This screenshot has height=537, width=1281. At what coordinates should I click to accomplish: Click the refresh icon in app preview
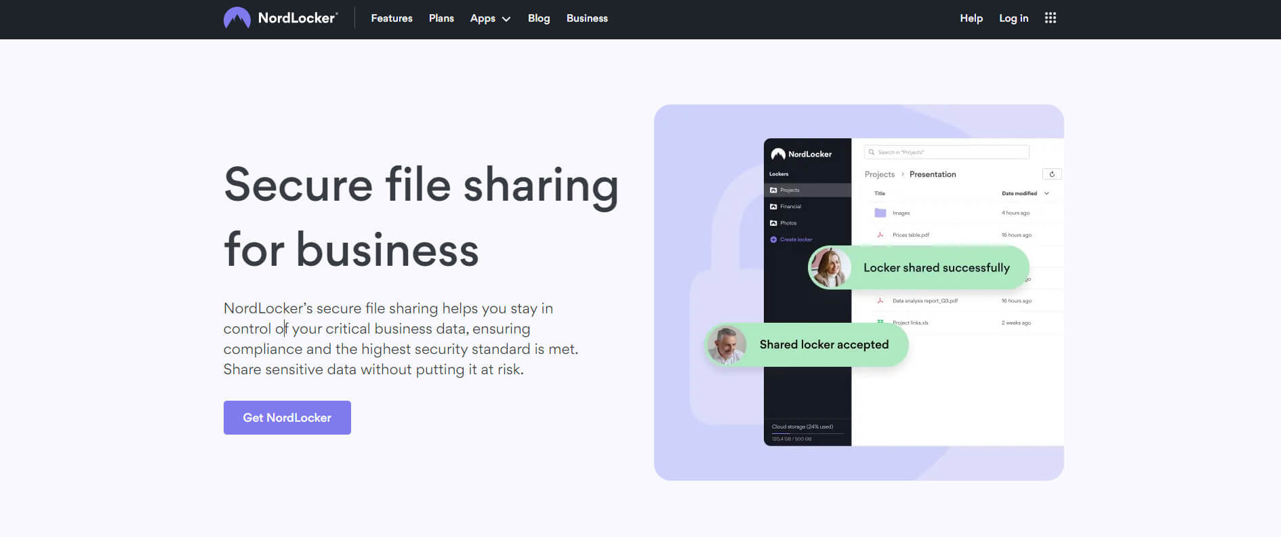[1052, 174]
